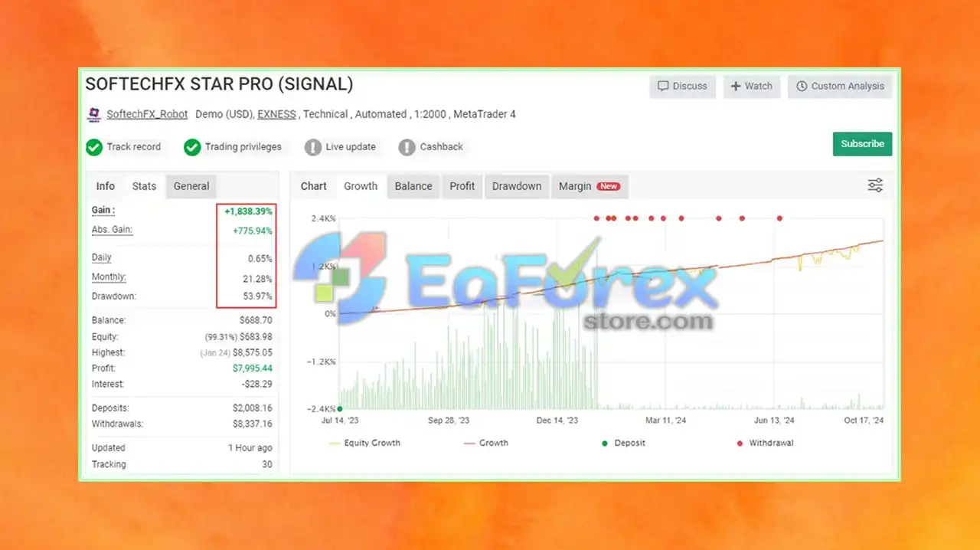The width and height of the screenshot is (980, 550).
Task: Click the Drawdown label in Info panel
Action: pyautogui.click(x=114, y=296)
